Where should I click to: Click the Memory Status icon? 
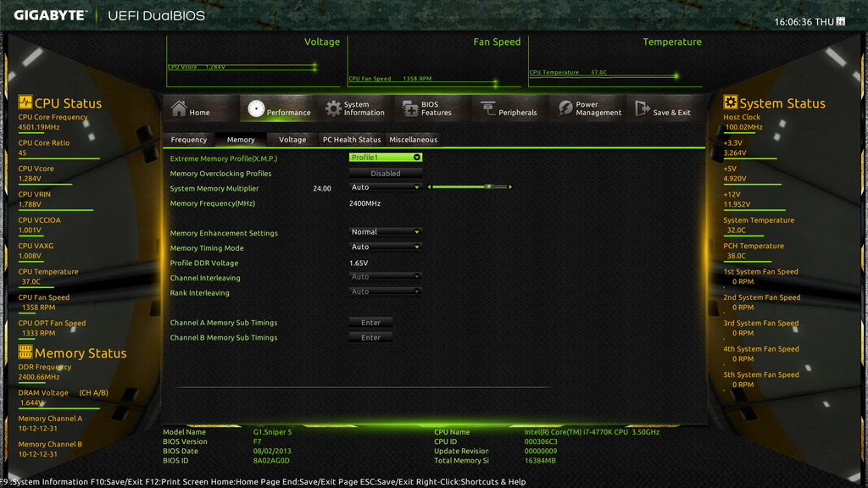pyautogui.click(x=25, y=352)
